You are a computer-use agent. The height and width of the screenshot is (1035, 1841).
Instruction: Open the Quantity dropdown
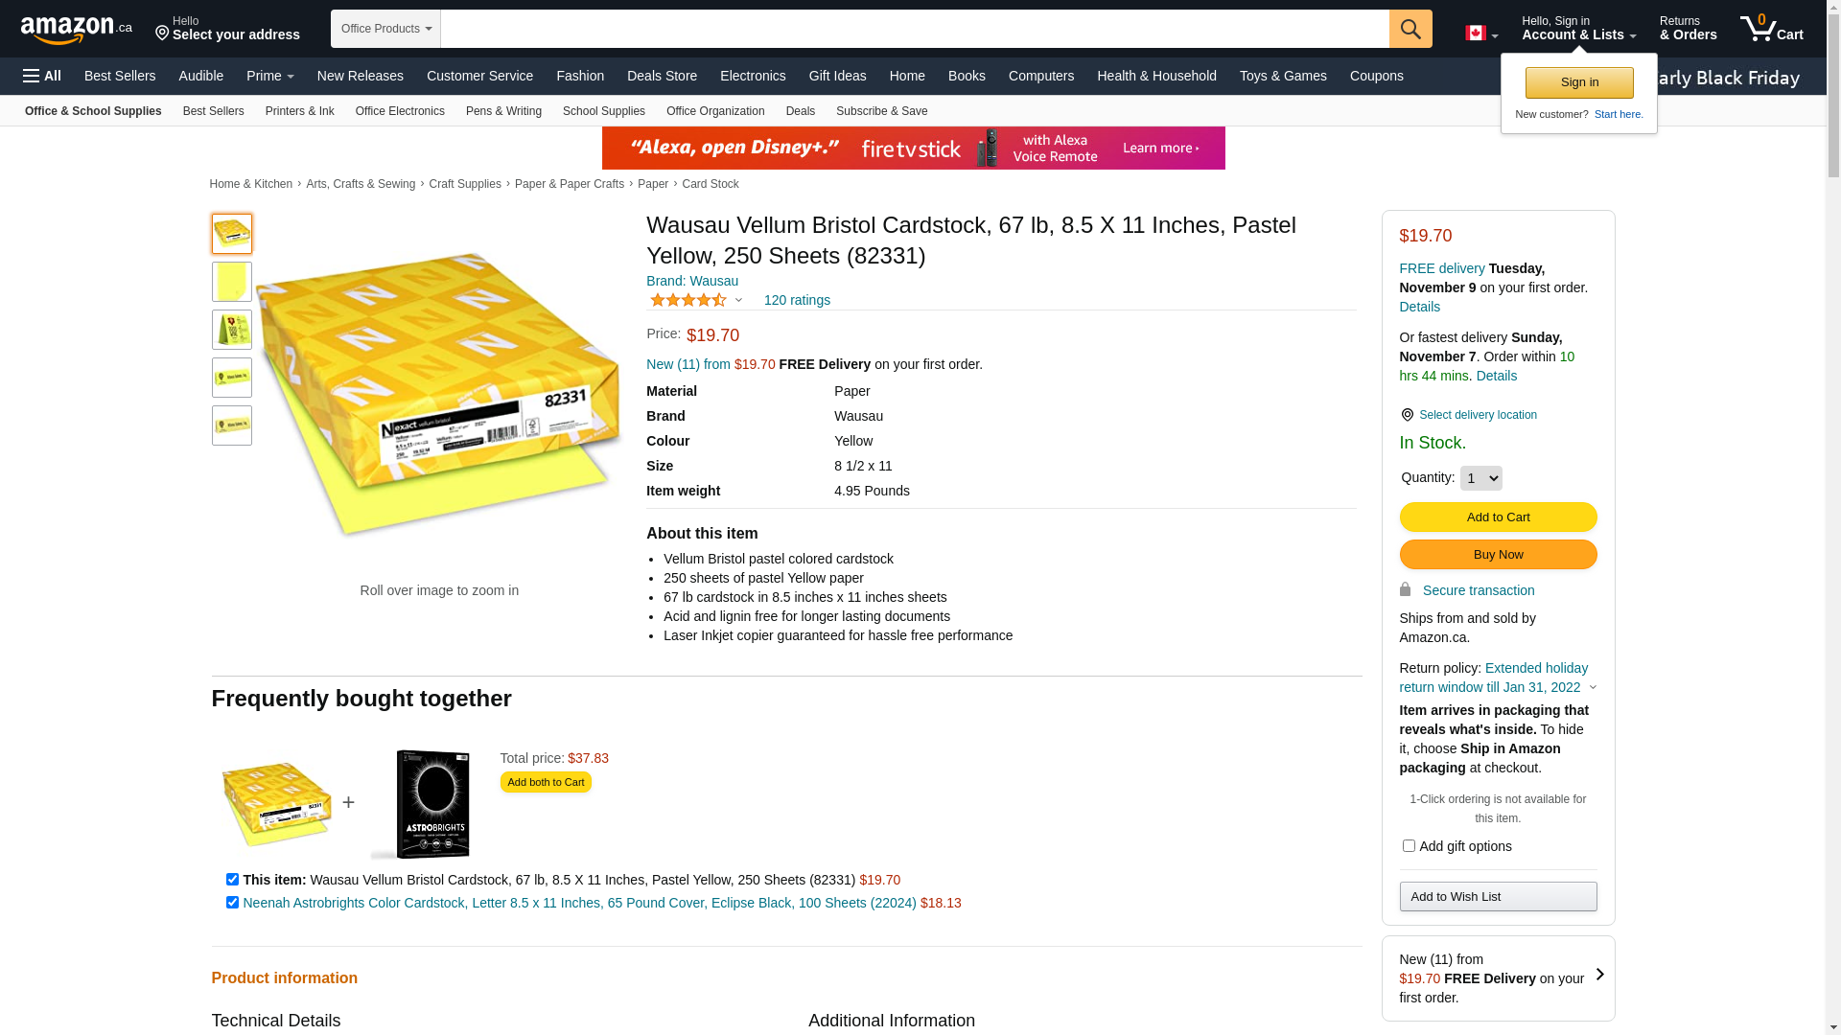tap(1480, 478)
